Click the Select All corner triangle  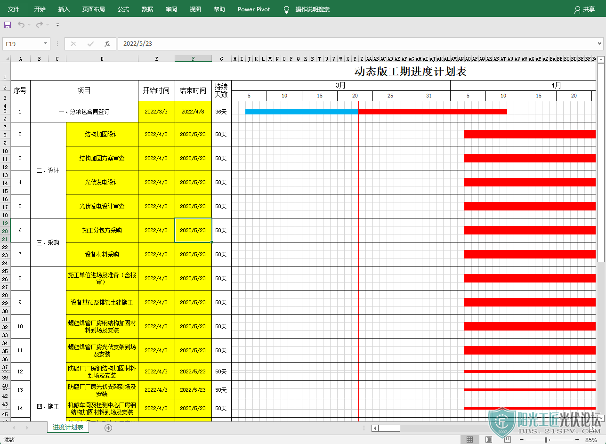click(x=7, y=59)
